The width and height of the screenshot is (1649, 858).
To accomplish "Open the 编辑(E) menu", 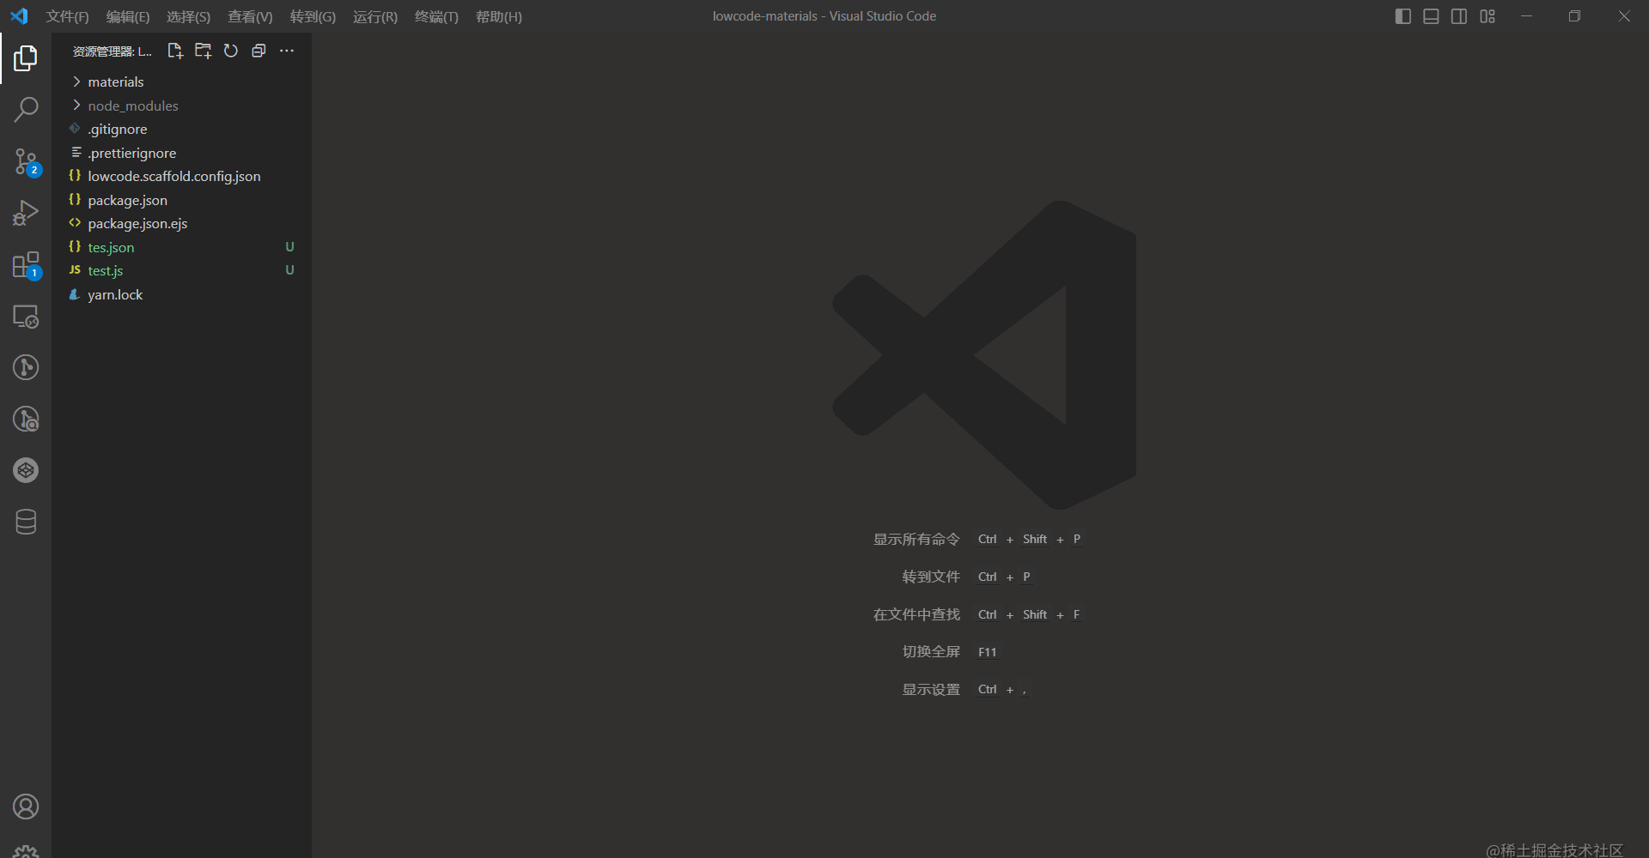I will (128, 16).
